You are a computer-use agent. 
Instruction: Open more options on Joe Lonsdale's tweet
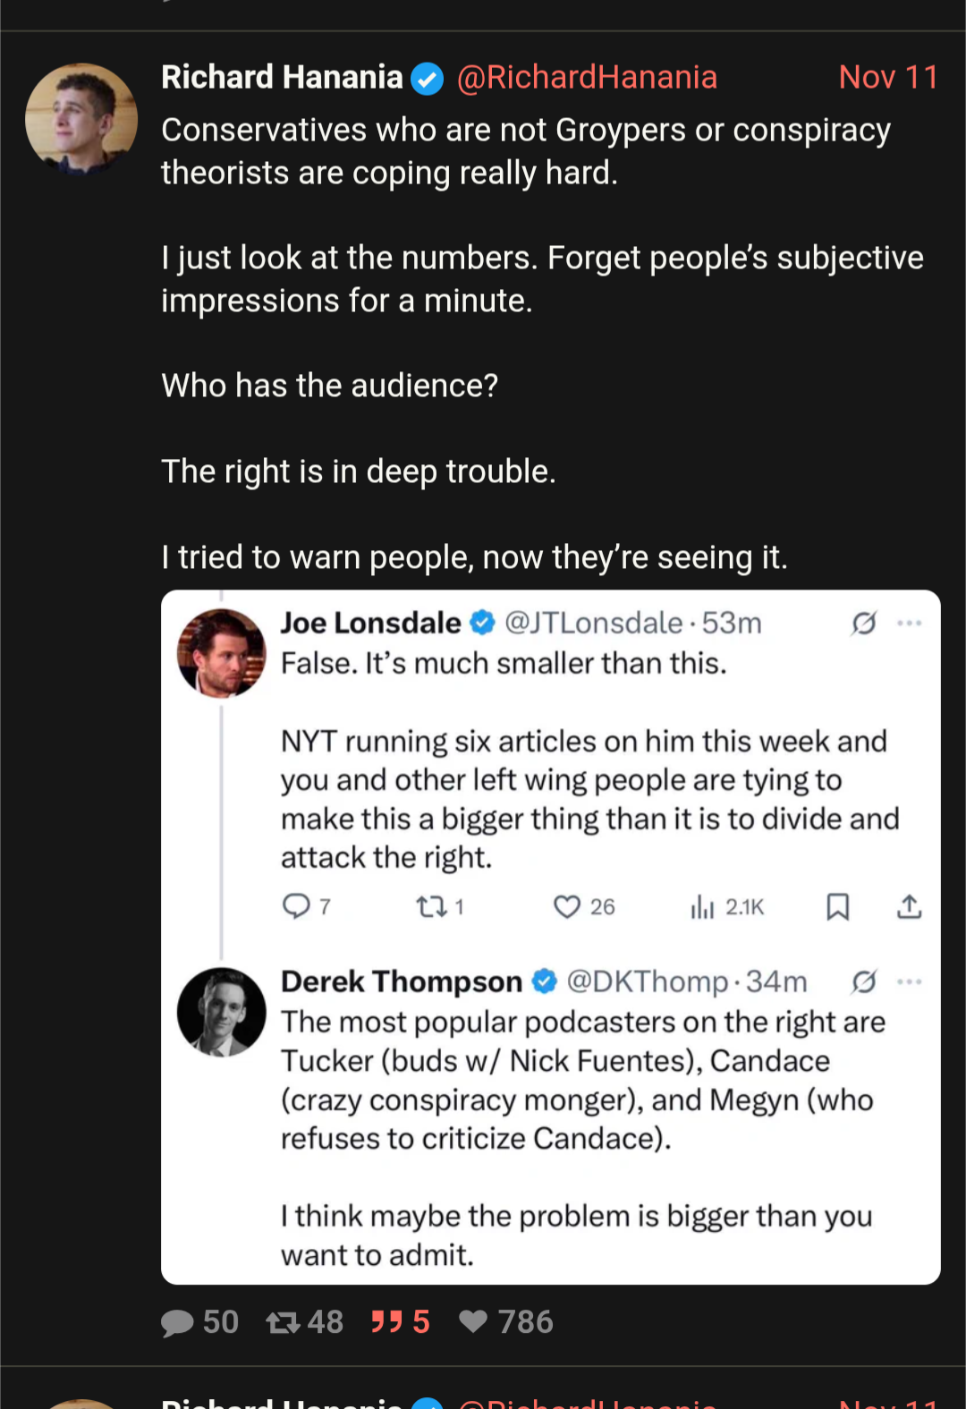(909, 624)
